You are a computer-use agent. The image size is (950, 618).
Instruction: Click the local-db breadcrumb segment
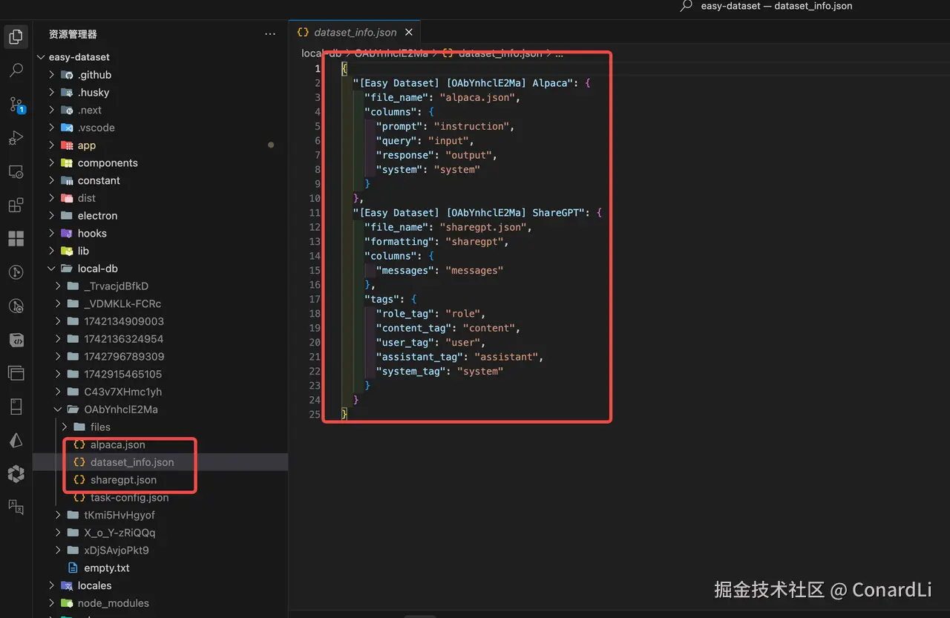(321, 53)
